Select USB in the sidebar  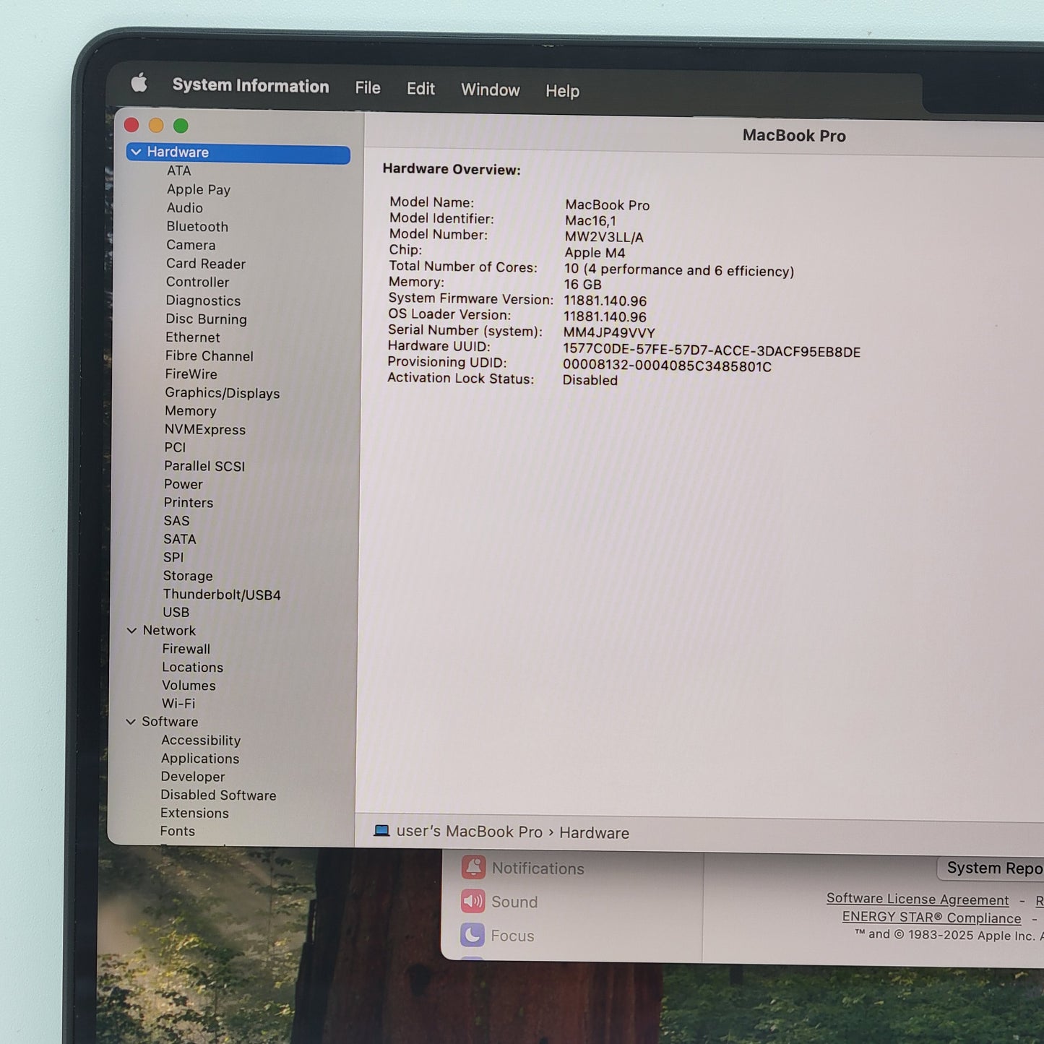(176, 612)
